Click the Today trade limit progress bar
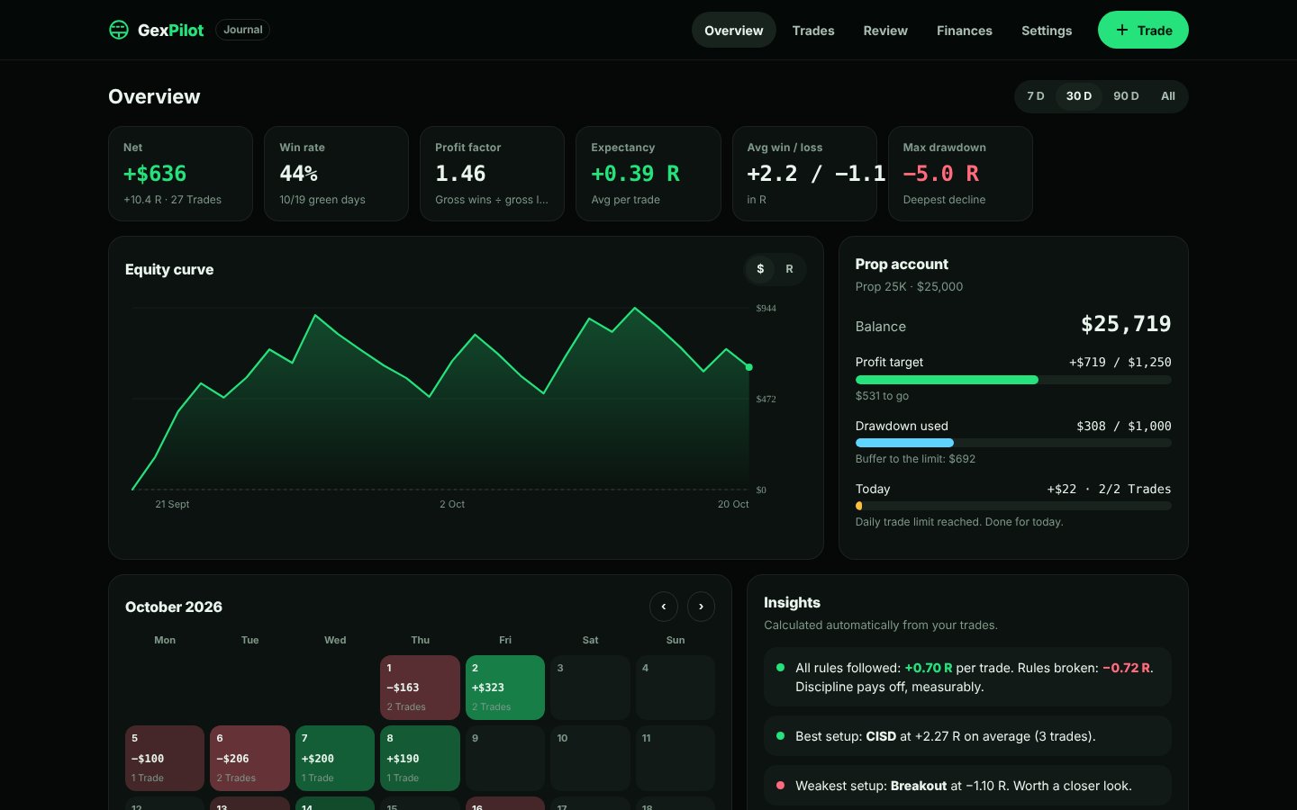1297x810 pixels. pos(1013,506)
